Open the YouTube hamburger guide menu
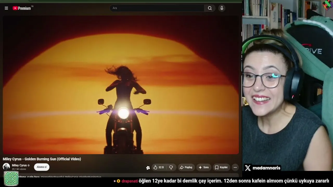The height and width of the screenshot is (187, 333). [6, 8]
